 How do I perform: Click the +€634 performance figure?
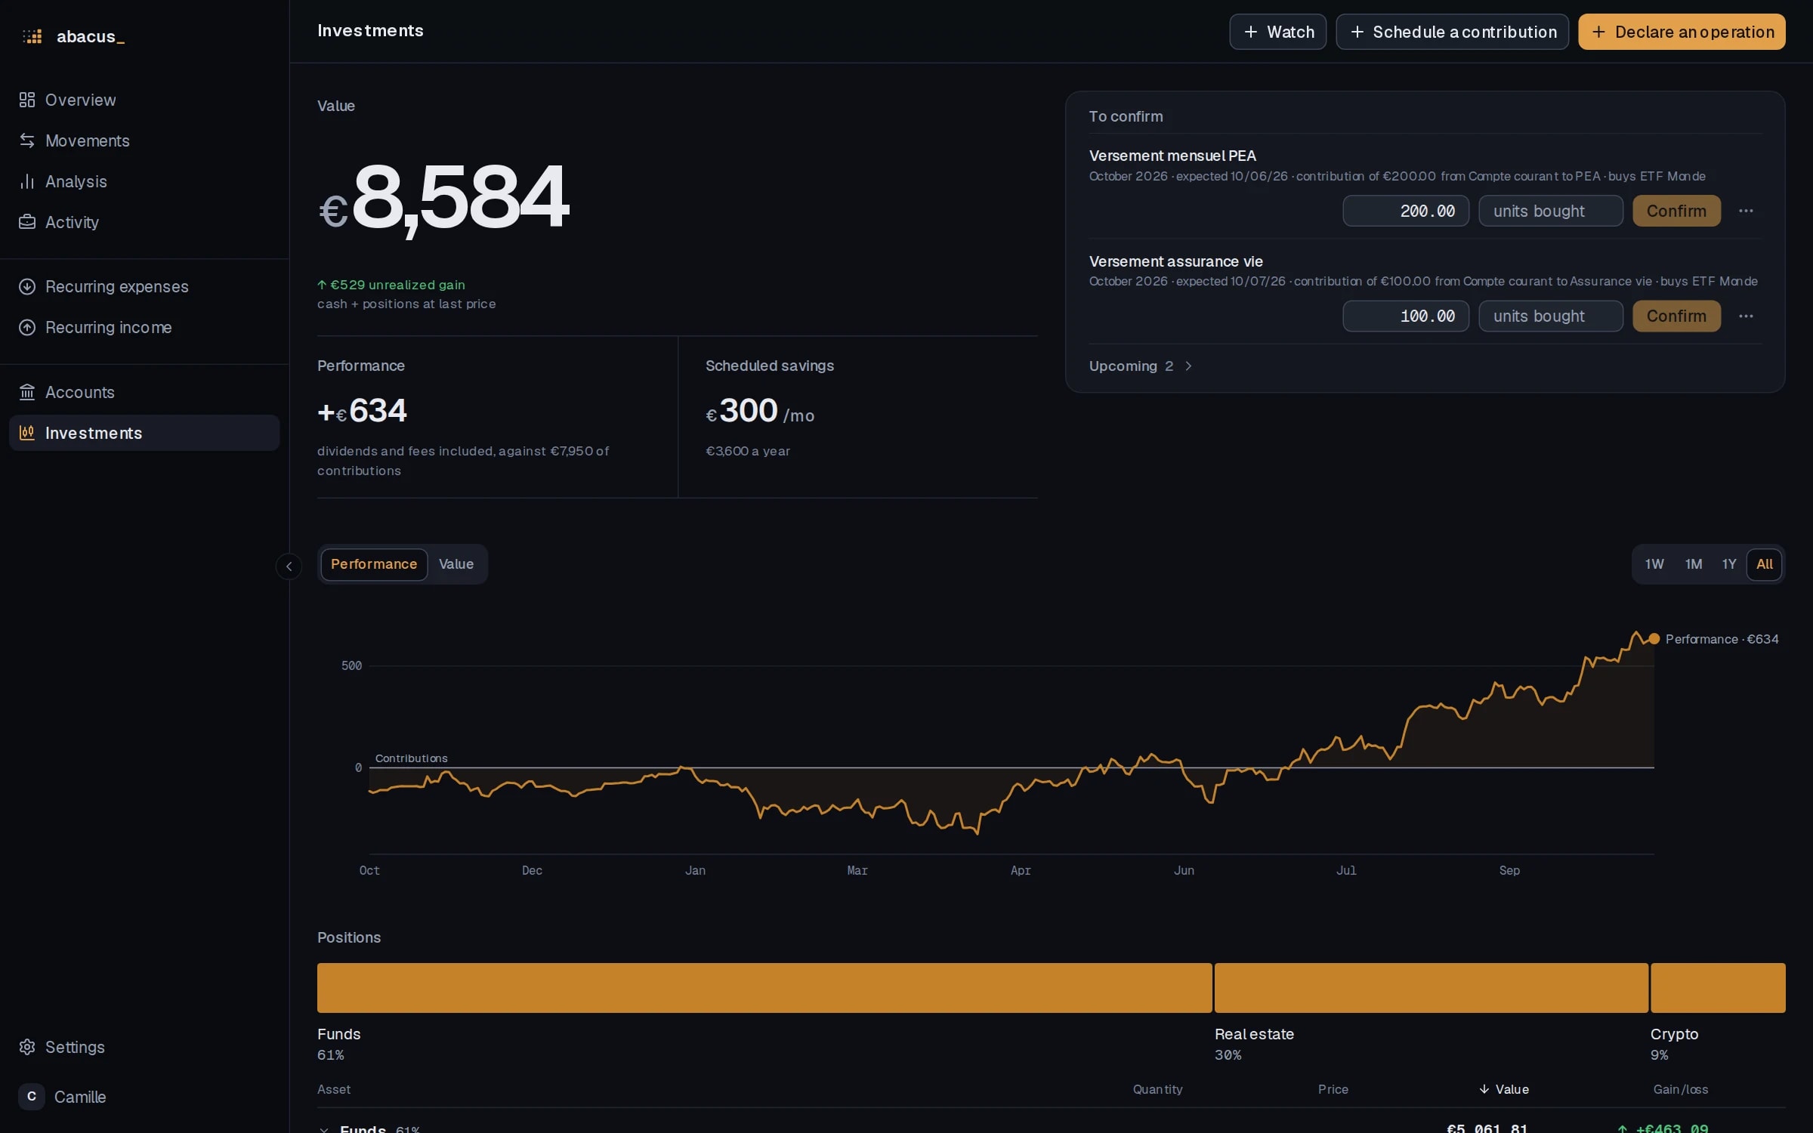click(x=362, y=411)
